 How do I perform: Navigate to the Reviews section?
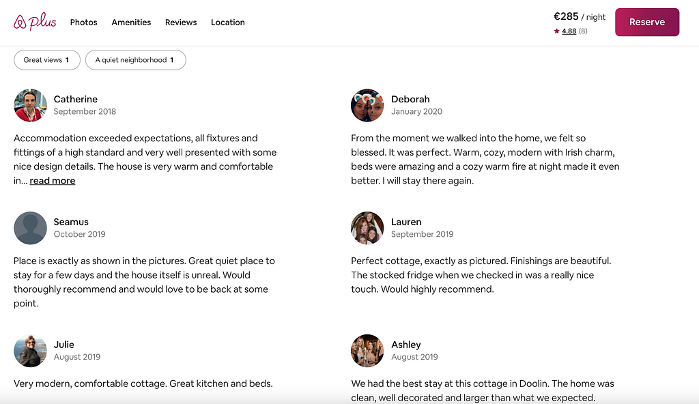tap(181, 23)
